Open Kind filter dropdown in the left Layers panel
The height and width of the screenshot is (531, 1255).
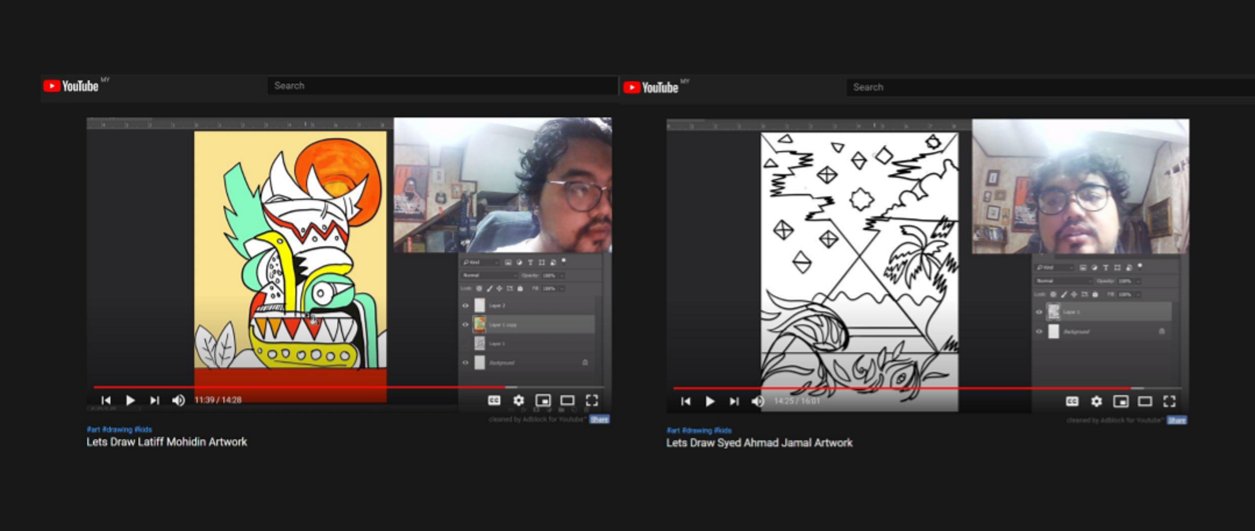pos(481,263)
